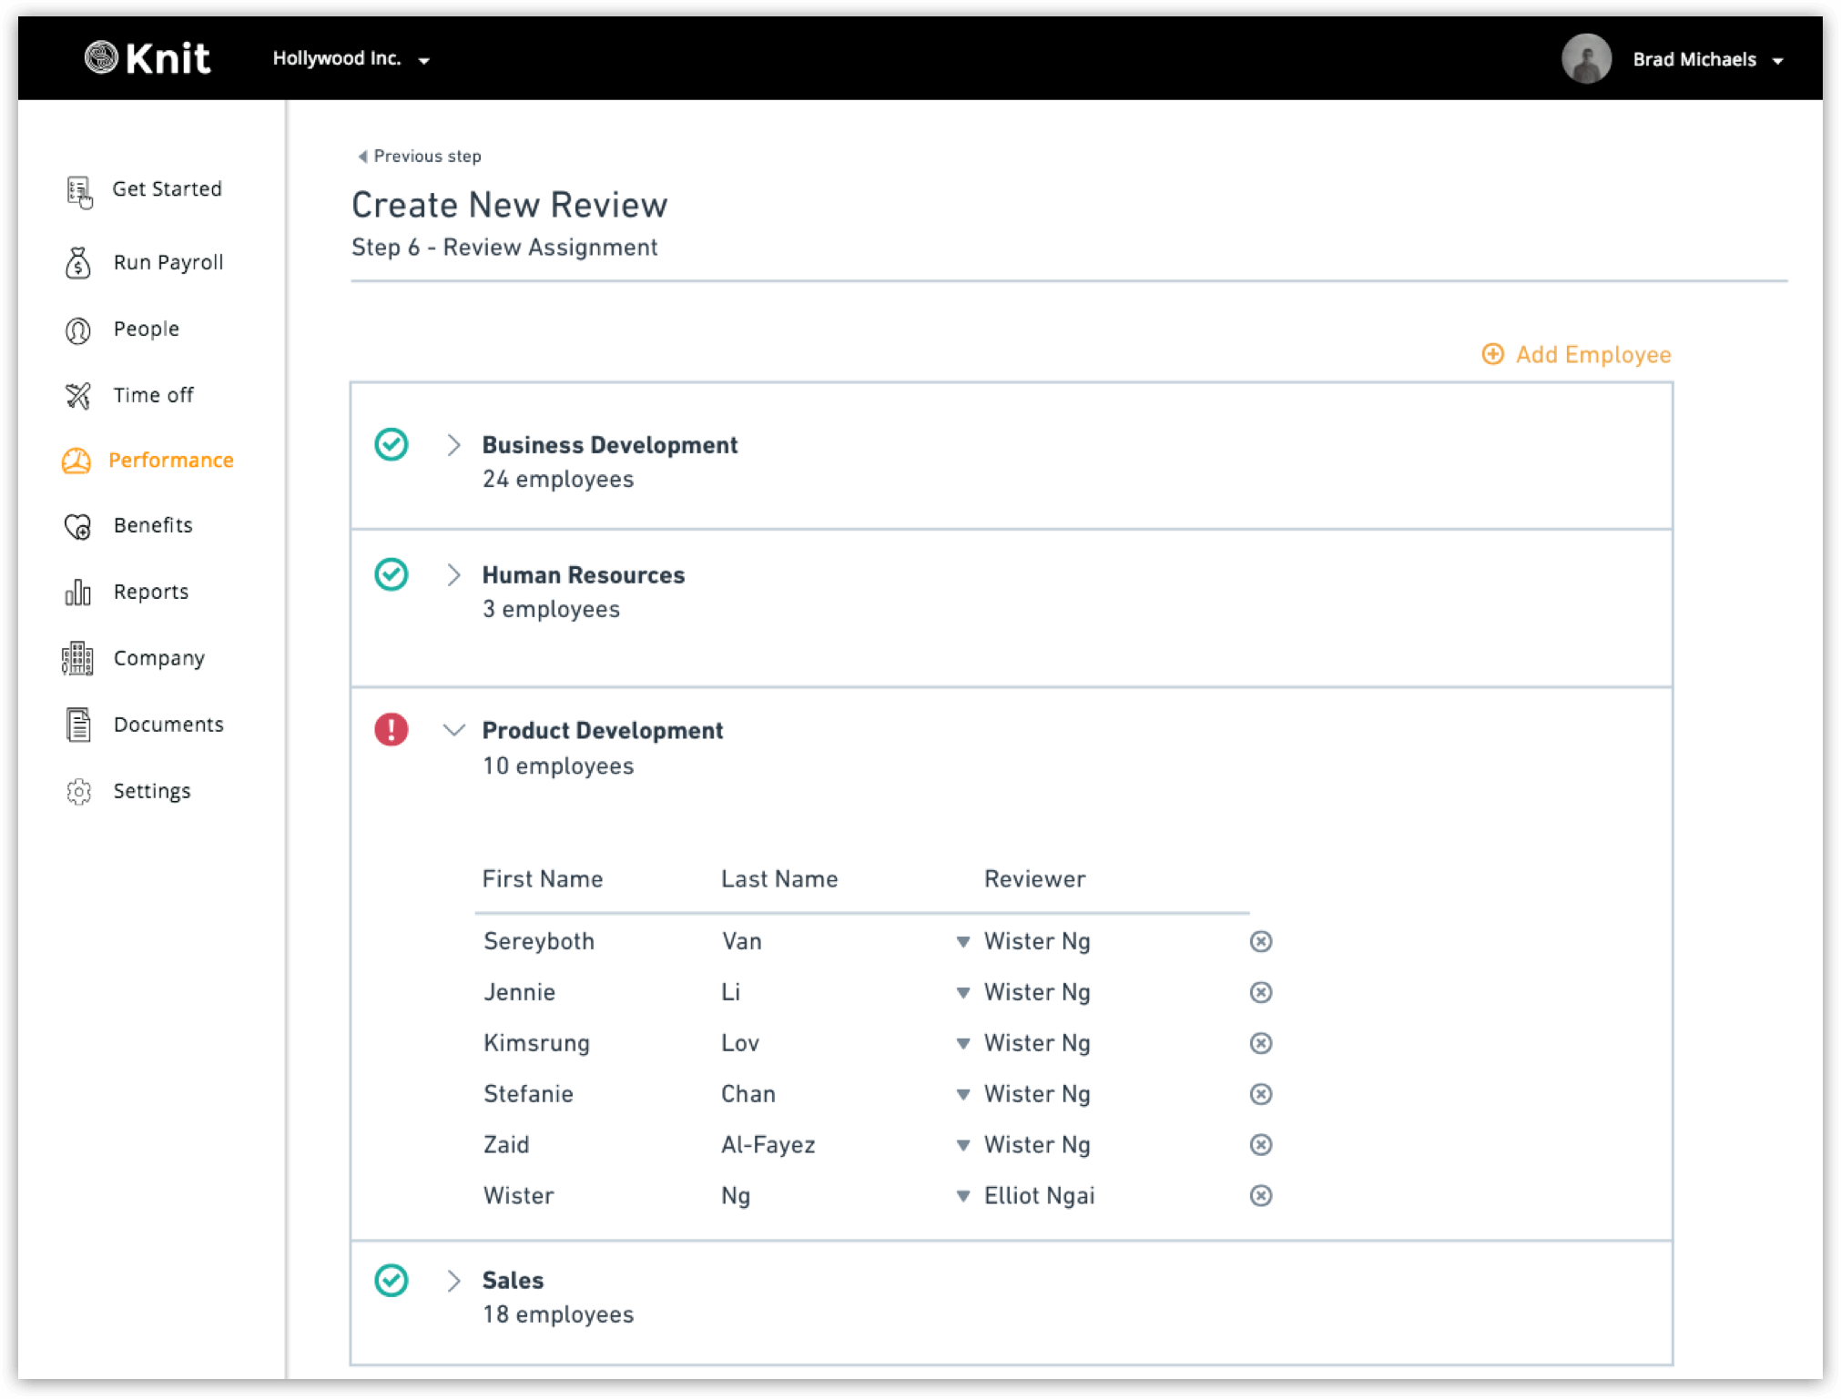Click the Time off airplane icon
Image resolution: width=1841 pixels, height=1399 pixels.
78,396
